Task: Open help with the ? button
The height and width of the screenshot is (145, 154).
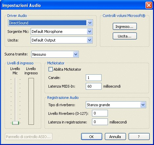Action: [139, 137]
